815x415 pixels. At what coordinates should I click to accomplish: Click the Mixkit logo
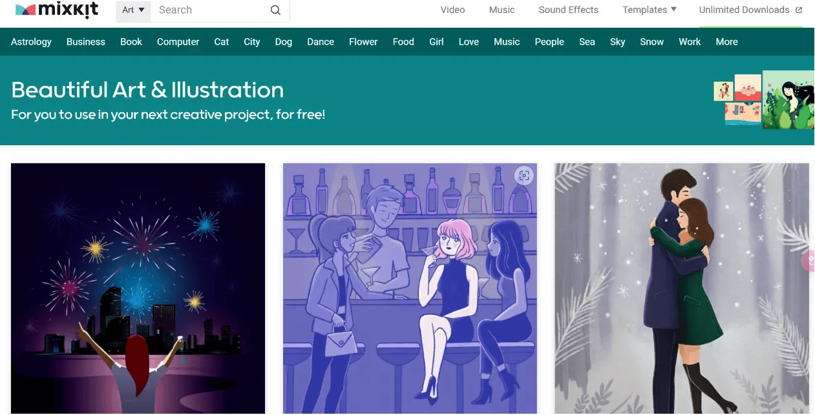[58, 10]
